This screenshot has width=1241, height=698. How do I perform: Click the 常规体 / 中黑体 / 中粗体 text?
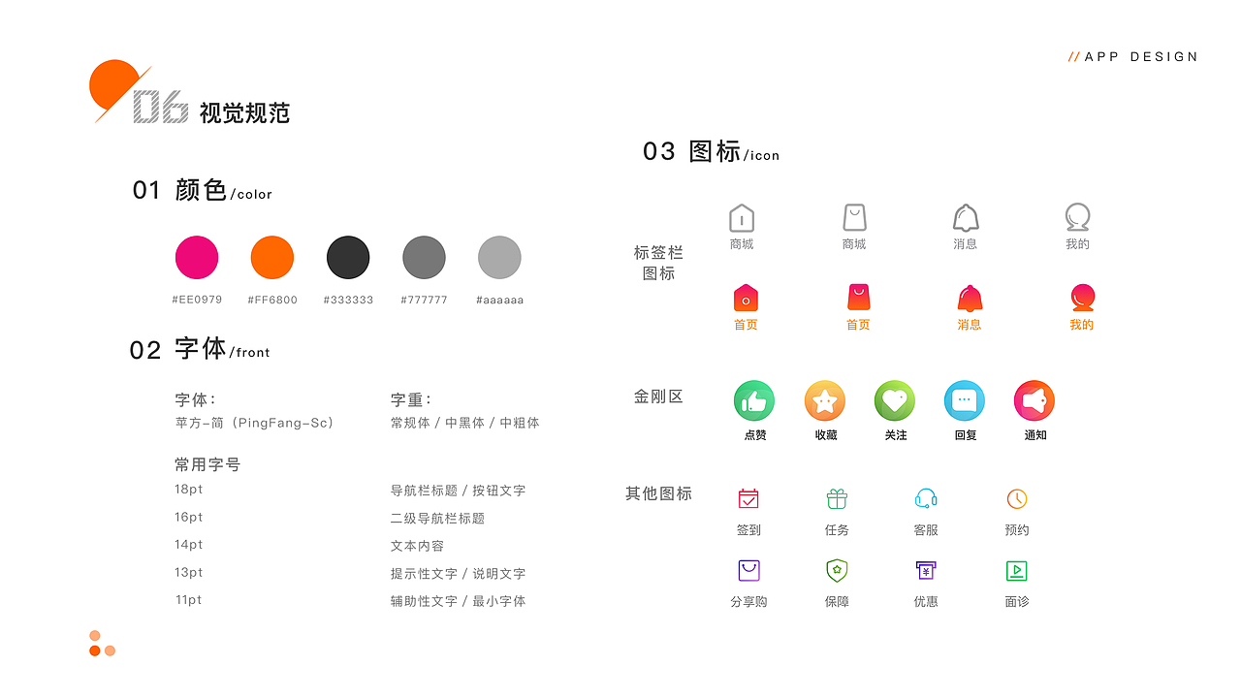pos(464,423)
